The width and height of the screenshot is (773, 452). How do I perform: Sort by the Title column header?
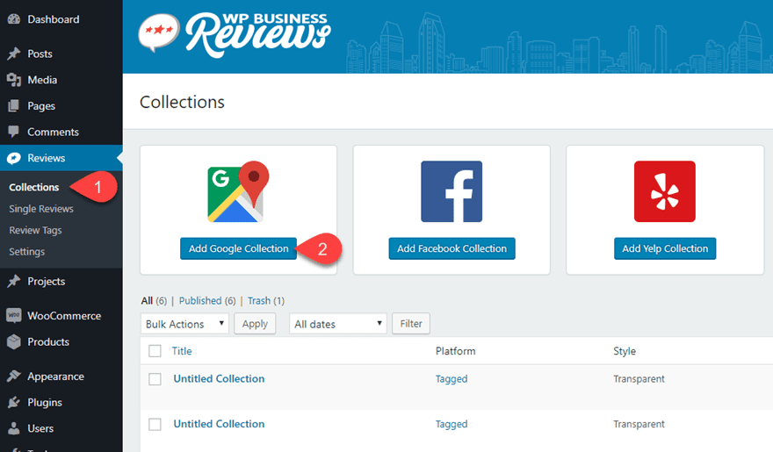coord(182,351)
